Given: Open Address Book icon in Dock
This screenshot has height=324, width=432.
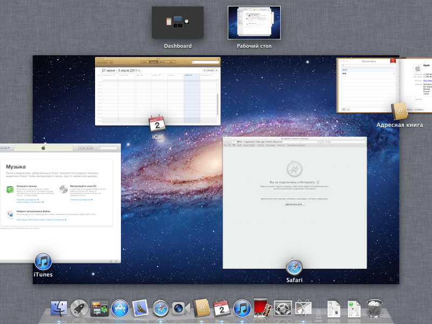Looking at the screenshot, I should pos(201,308).
